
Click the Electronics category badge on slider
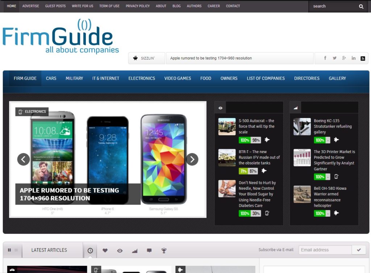pos(32,112)
